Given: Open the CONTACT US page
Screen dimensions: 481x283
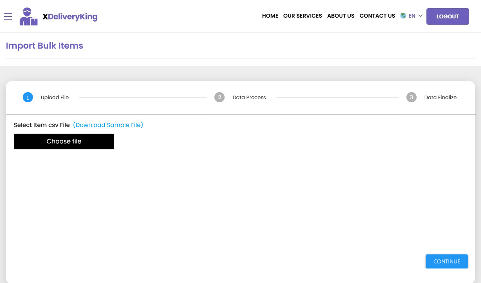Looking at the screenshot, I should point(377,16).
